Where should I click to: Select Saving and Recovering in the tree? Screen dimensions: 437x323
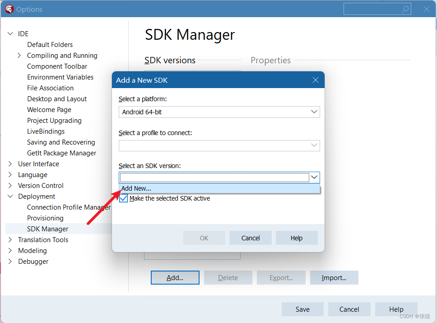pos(61,142)
